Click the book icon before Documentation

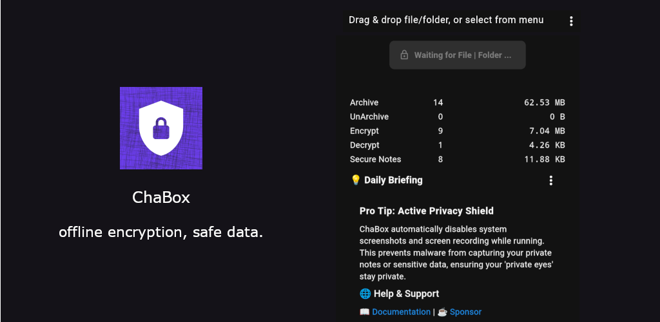[x=365, y=312]
